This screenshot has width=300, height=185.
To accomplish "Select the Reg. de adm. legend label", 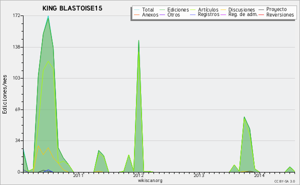I will 242,14.
